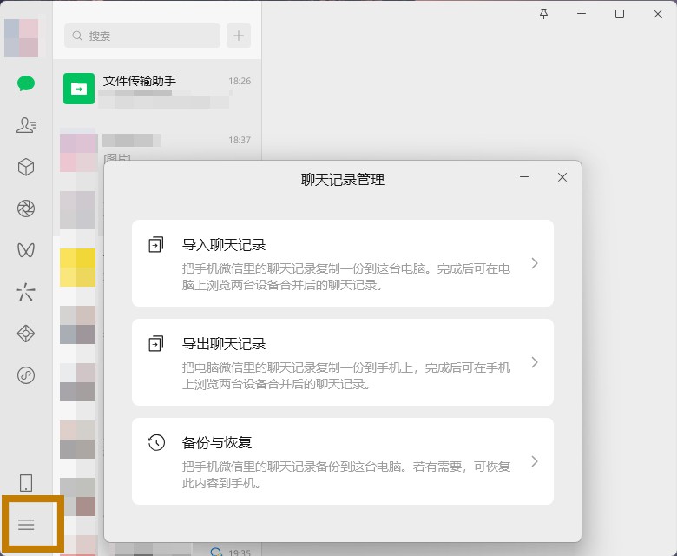Open the Favorites cube icon in the sidebar
677x556 pixels.
(26, 167)
